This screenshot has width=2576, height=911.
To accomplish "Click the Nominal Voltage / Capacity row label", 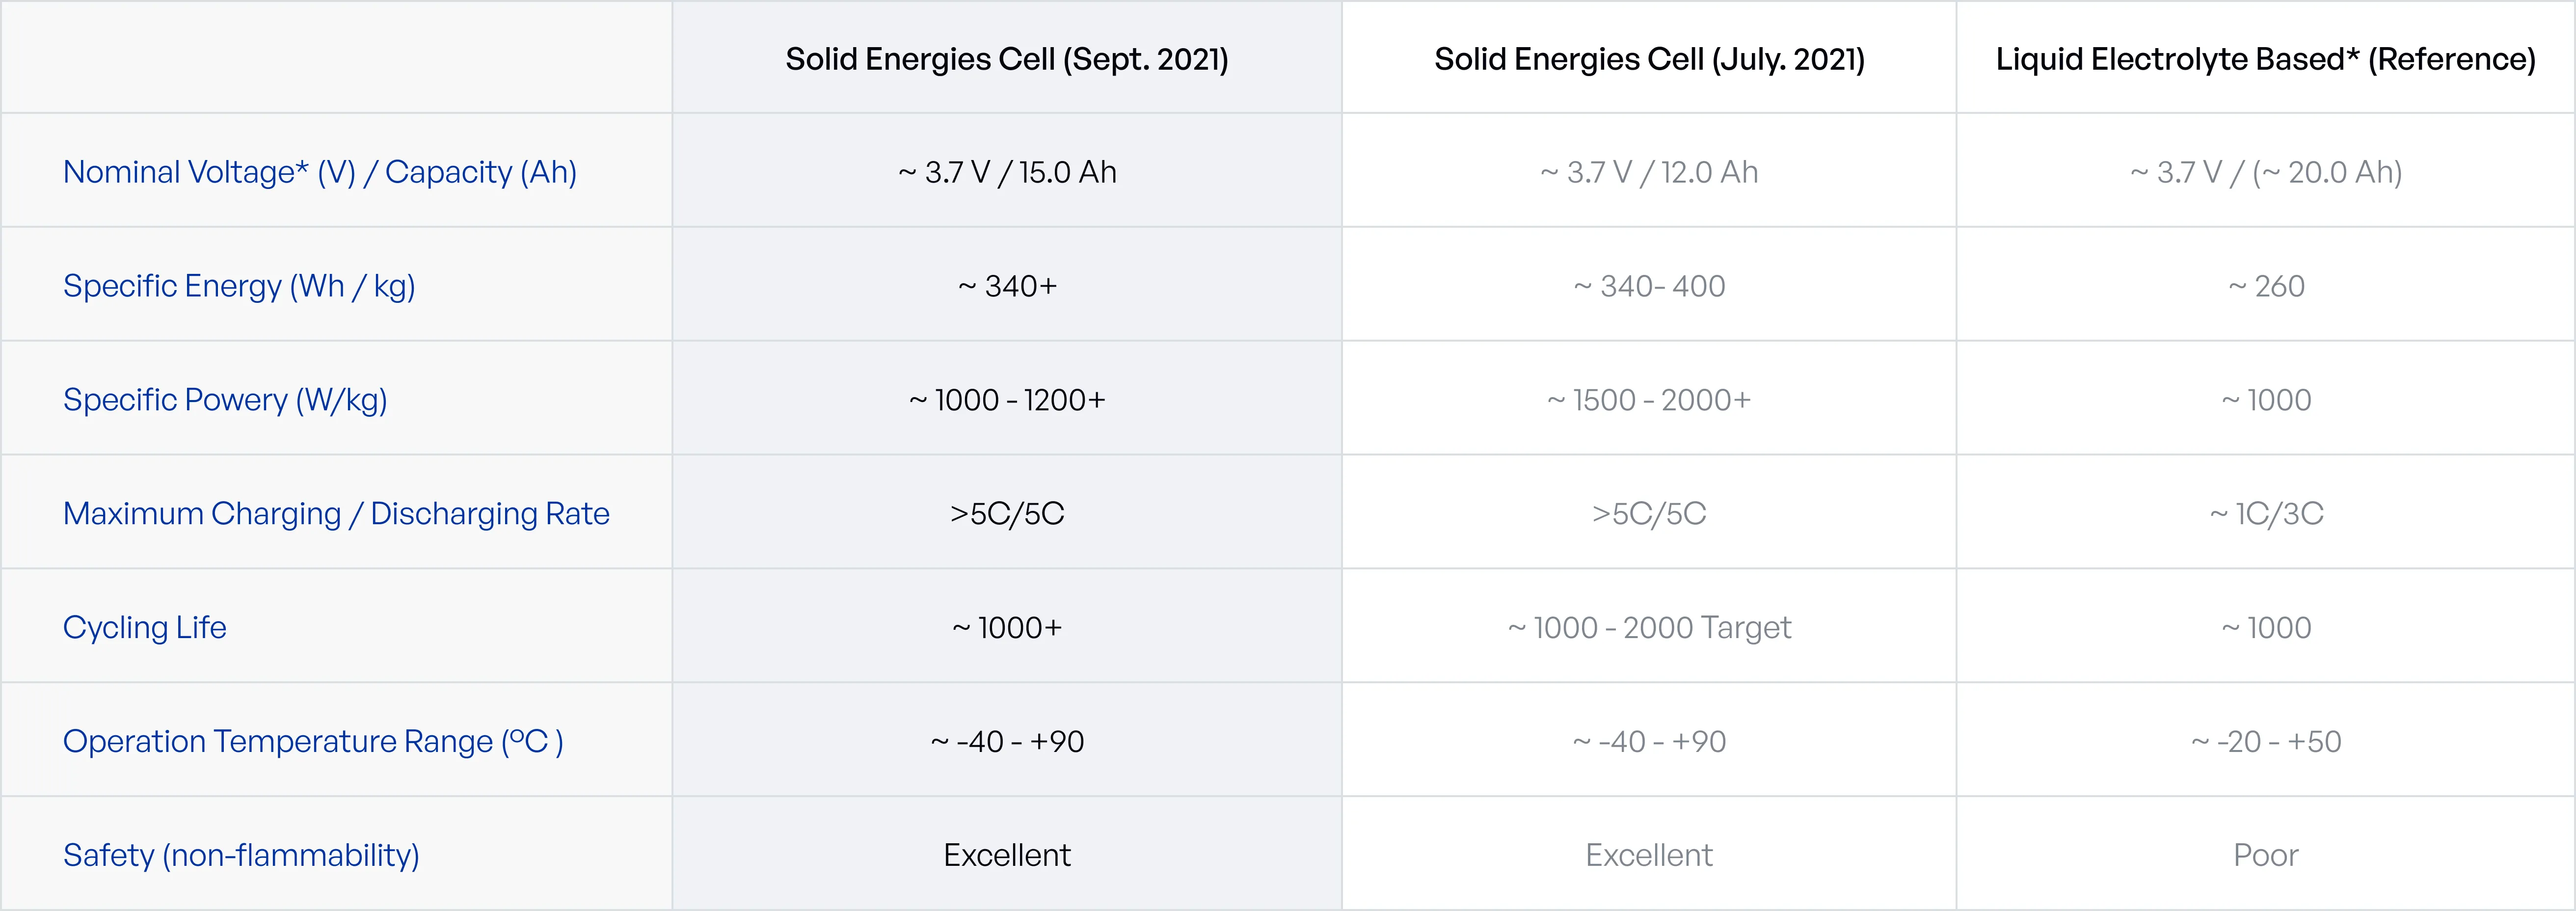I will [320, 172].
